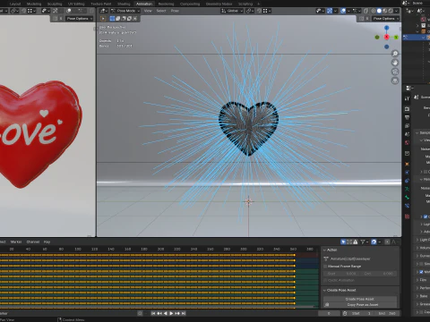Toggle the dope sheet snapping magnet
430x322 pixels.
click(374, 241)
